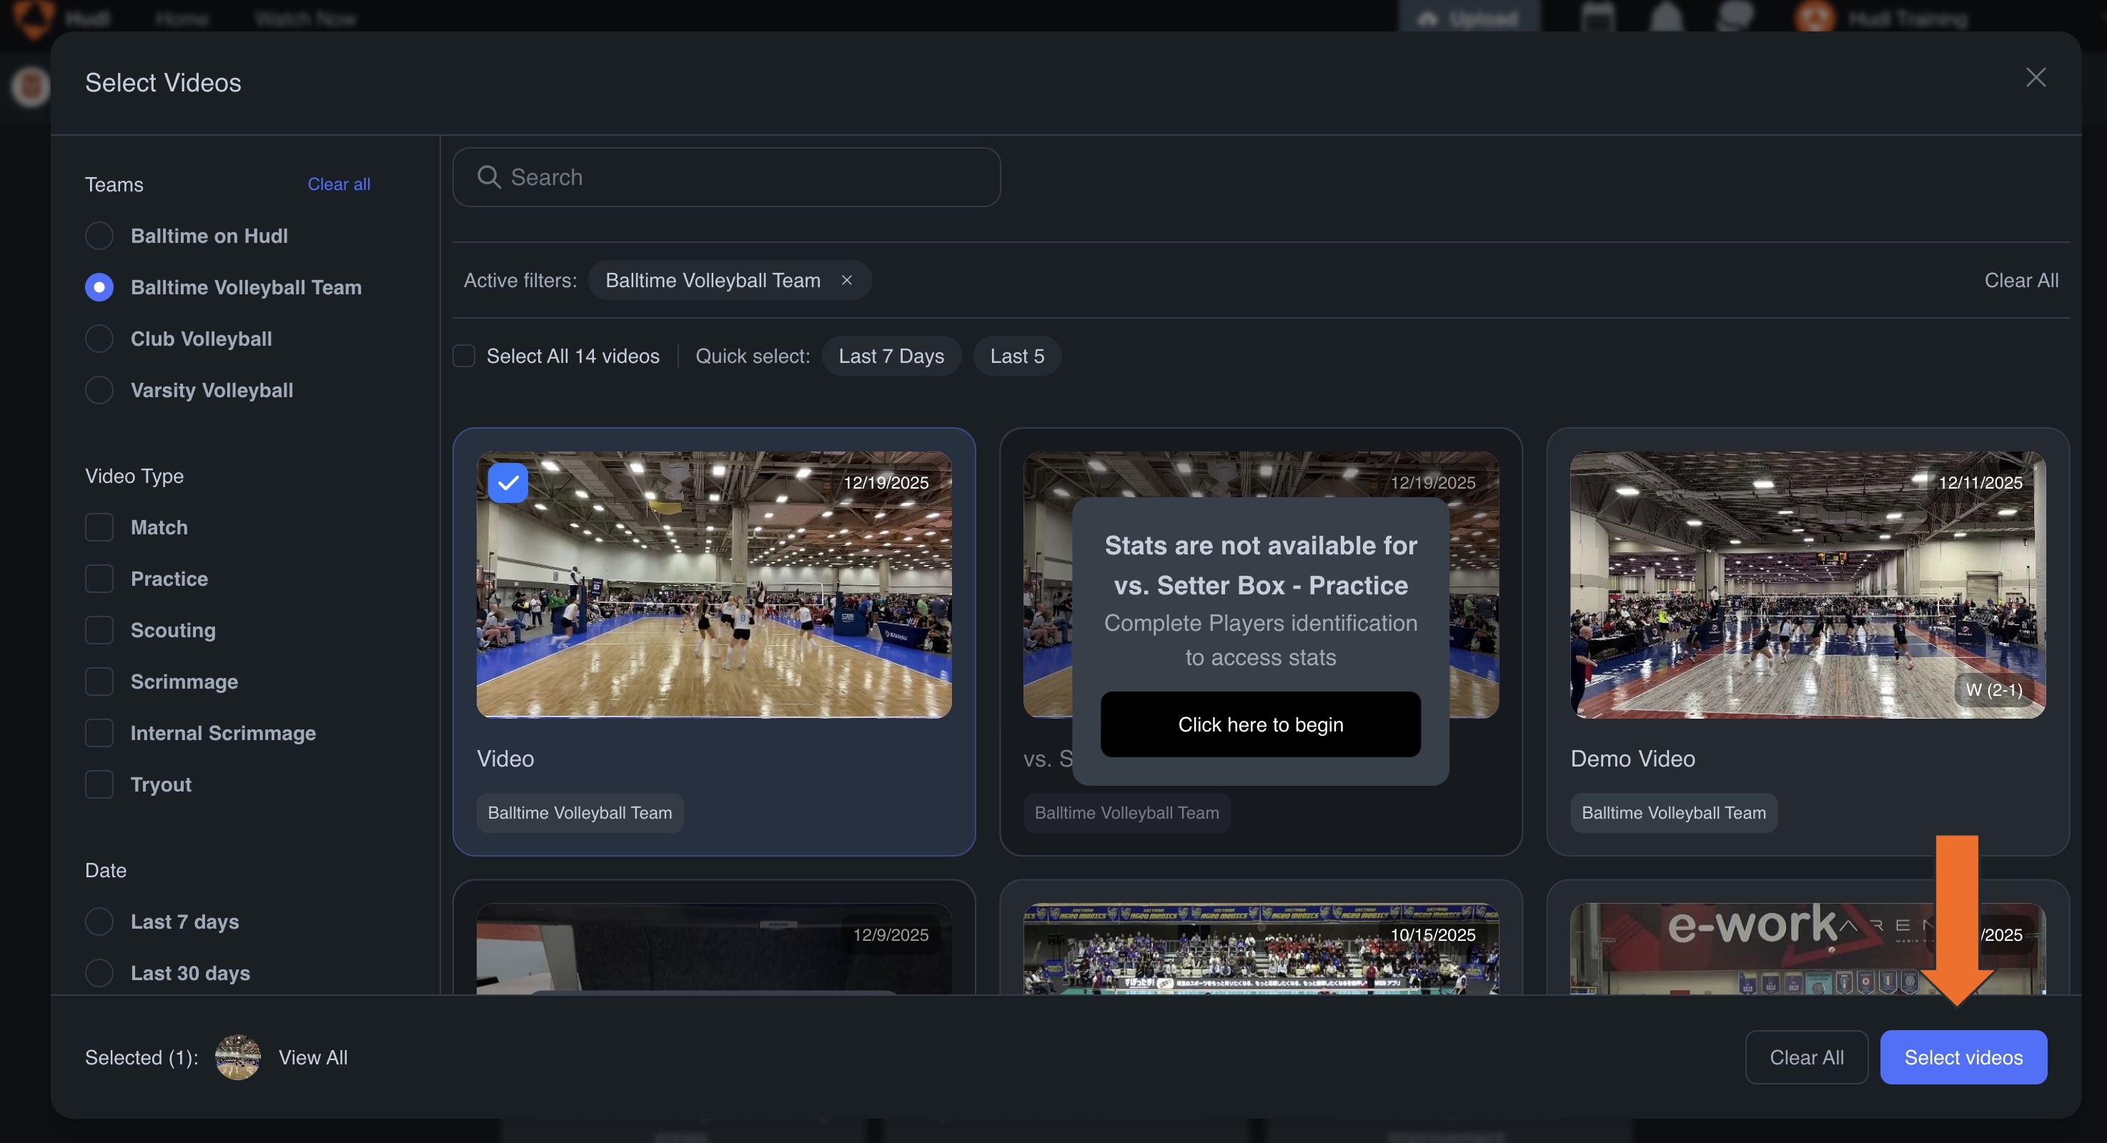The image size is (2107, 1143).
Task: Choose the Last 7 days date radio
Action: [99, 922]
